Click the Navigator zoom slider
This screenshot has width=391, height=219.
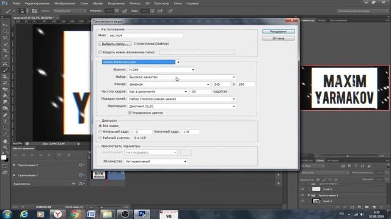coord(347,156)
